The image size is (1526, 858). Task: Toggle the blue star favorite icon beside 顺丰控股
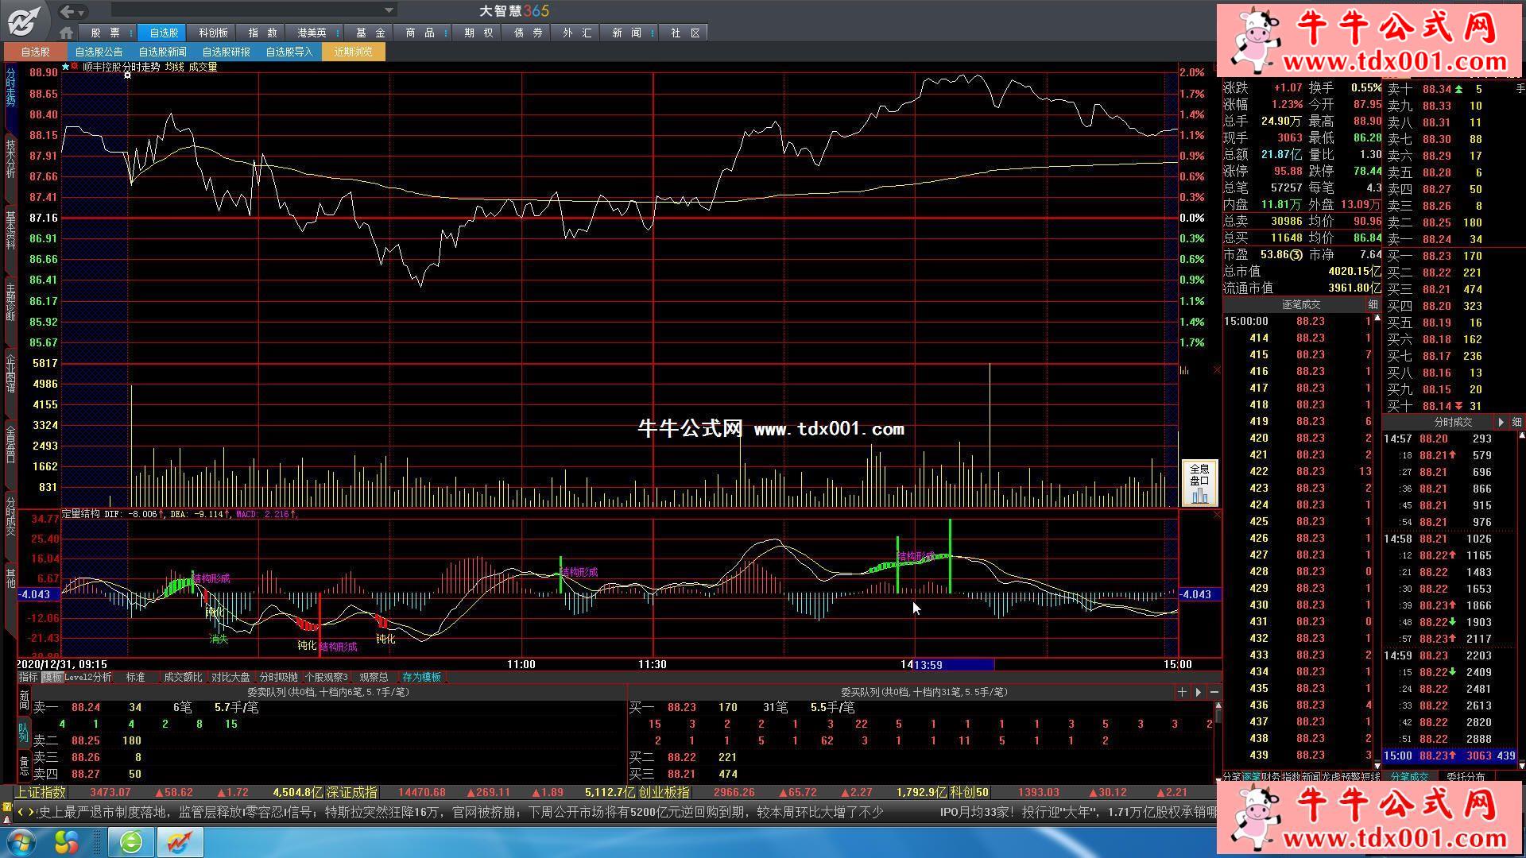(x=65, y=67)
